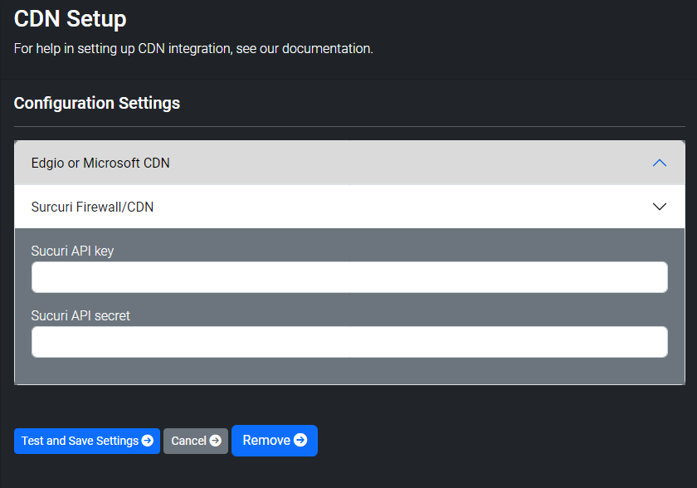Screen dimensions: 697x488
Task: Cancel the CDN configuration changes
Action: [196, 441]
